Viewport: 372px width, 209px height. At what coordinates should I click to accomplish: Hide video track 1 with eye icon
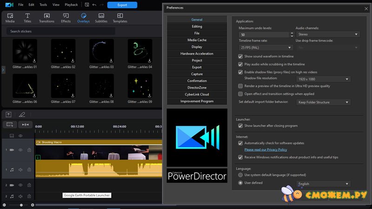[20, 150]
